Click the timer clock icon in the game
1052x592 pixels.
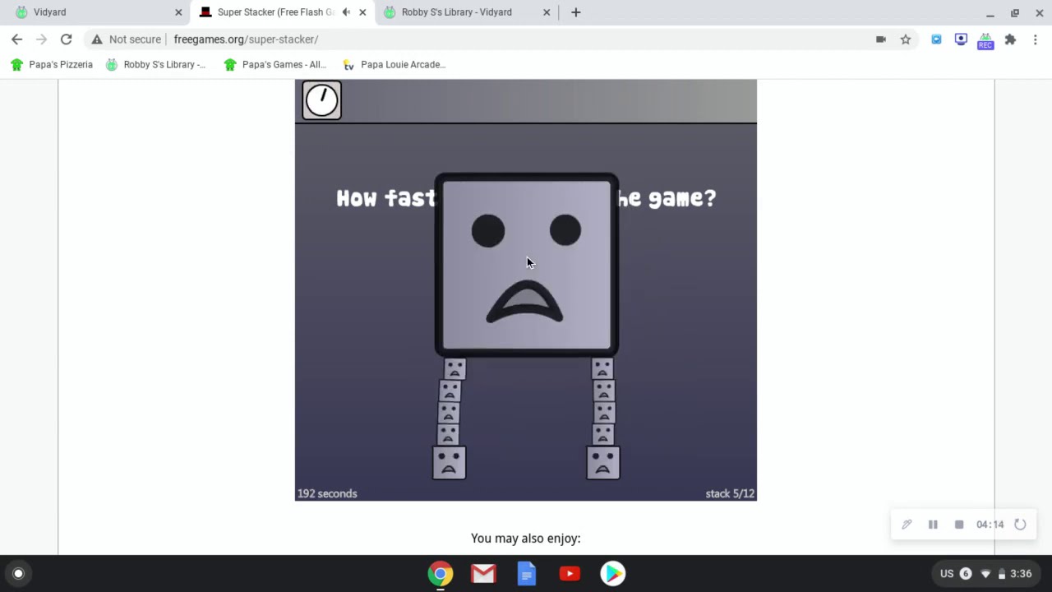(x=321, y=100)
